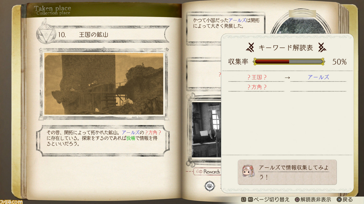This screenshot has width=364, height=204.
Task: Click the 50% collection rate value
Action: pyautogui.click(x=339, y=62)
